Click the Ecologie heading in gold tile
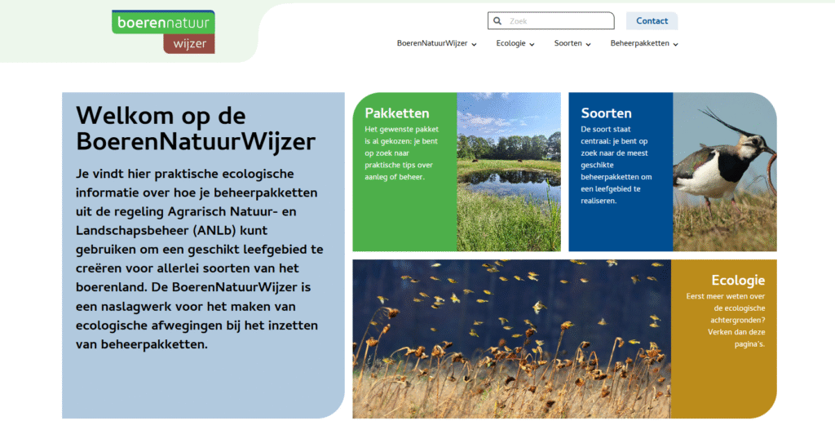Screen dimensions: 835x434 pyautogui.click(x=737, y=281)
